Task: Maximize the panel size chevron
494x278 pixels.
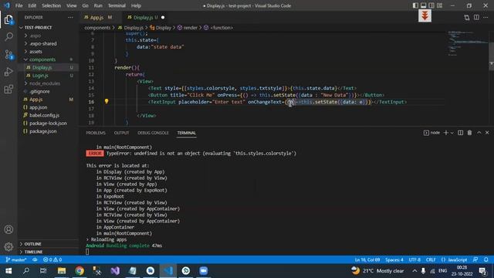Action: tap(479, 133)
